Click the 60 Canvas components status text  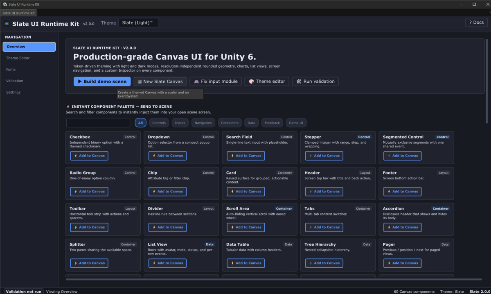tap(414, 292)
